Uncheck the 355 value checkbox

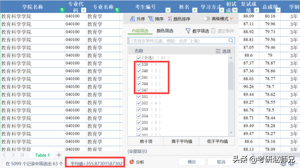point(139,122)
